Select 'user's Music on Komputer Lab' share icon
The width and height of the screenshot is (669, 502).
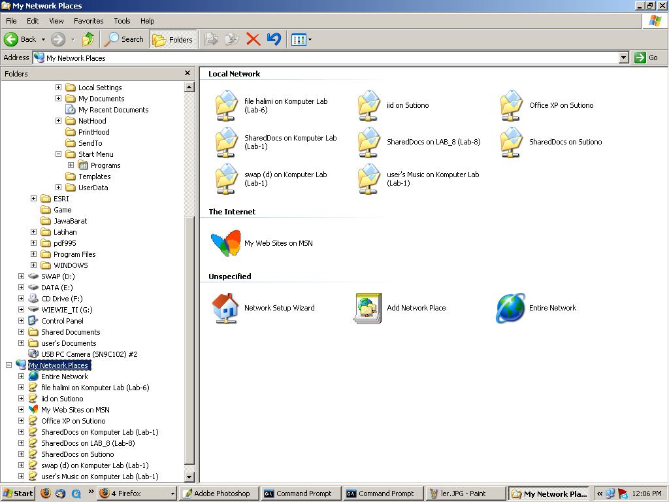pyautogui.click(x=368, y=179)
